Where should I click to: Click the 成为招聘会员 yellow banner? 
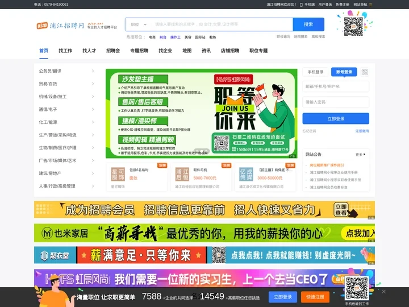click(x=204, y=210)
